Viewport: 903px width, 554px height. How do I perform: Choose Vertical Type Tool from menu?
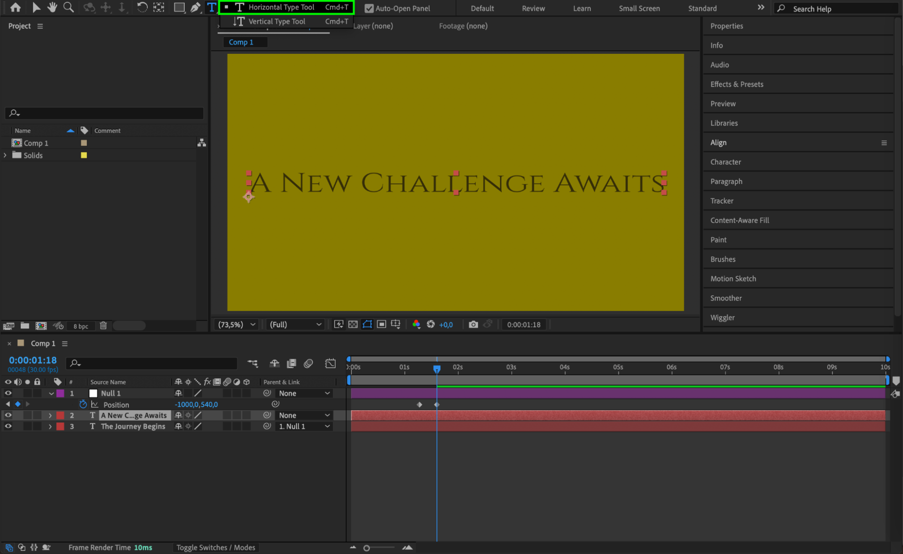276,21
